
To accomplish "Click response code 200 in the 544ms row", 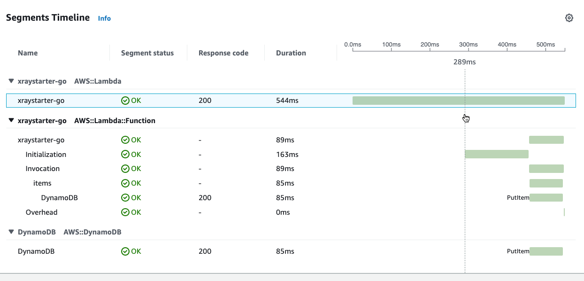I will (205, 100).
